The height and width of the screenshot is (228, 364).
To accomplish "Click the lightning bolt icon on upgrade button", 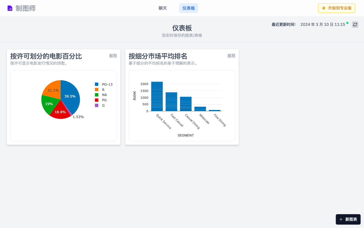I will 323,8.
